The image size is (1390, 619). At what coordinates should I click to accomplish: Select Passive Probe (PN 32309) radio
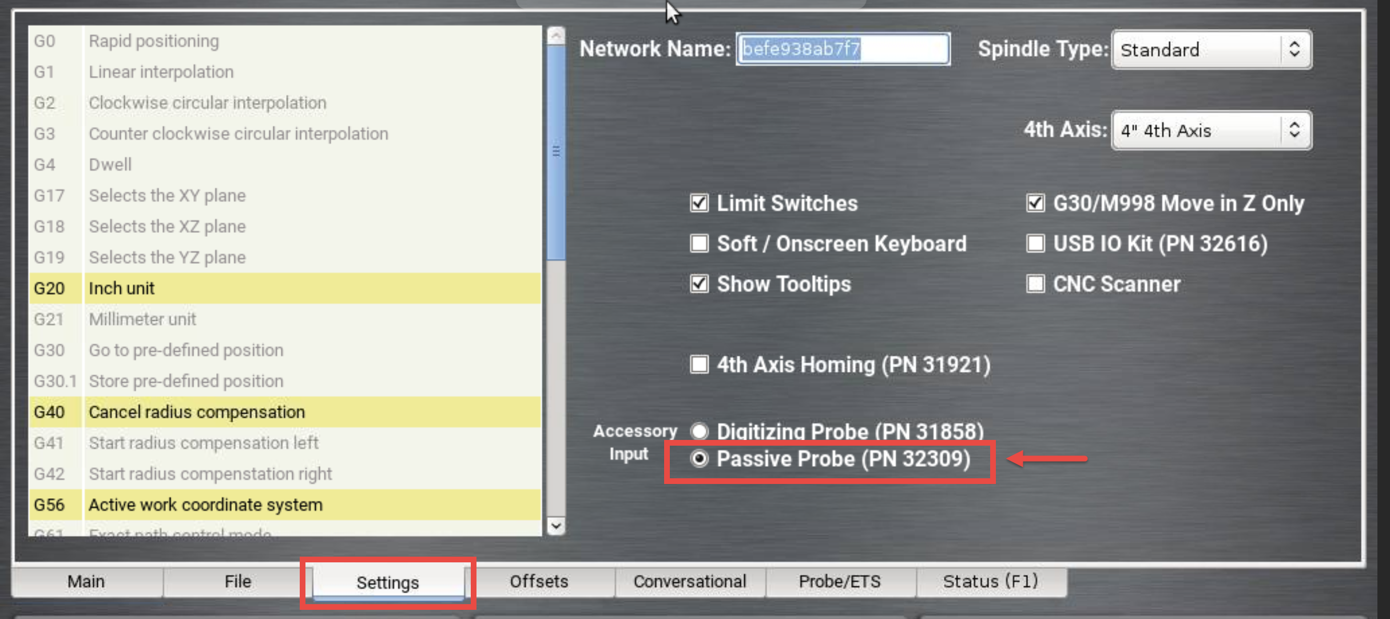(699, 459)
